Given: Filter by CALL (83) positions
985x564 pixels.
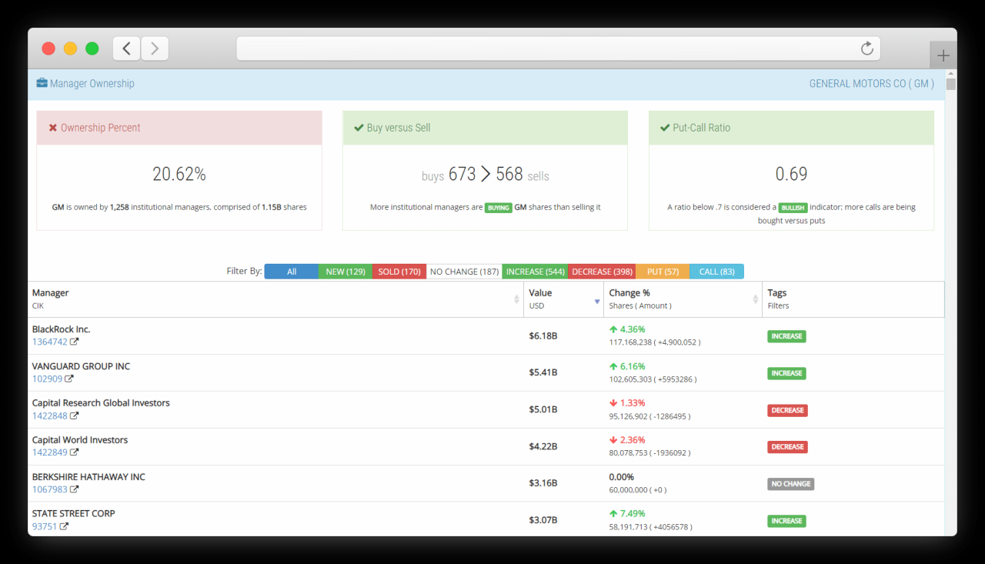Looking at the screenshot, I should (716, 272).
